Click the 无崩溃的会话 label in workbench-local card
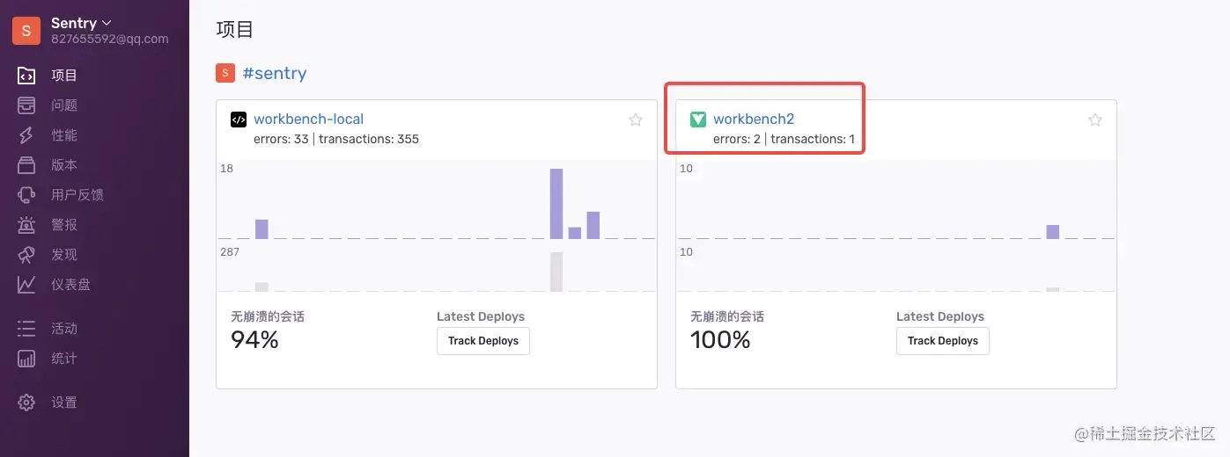 (x=268, y=316)
